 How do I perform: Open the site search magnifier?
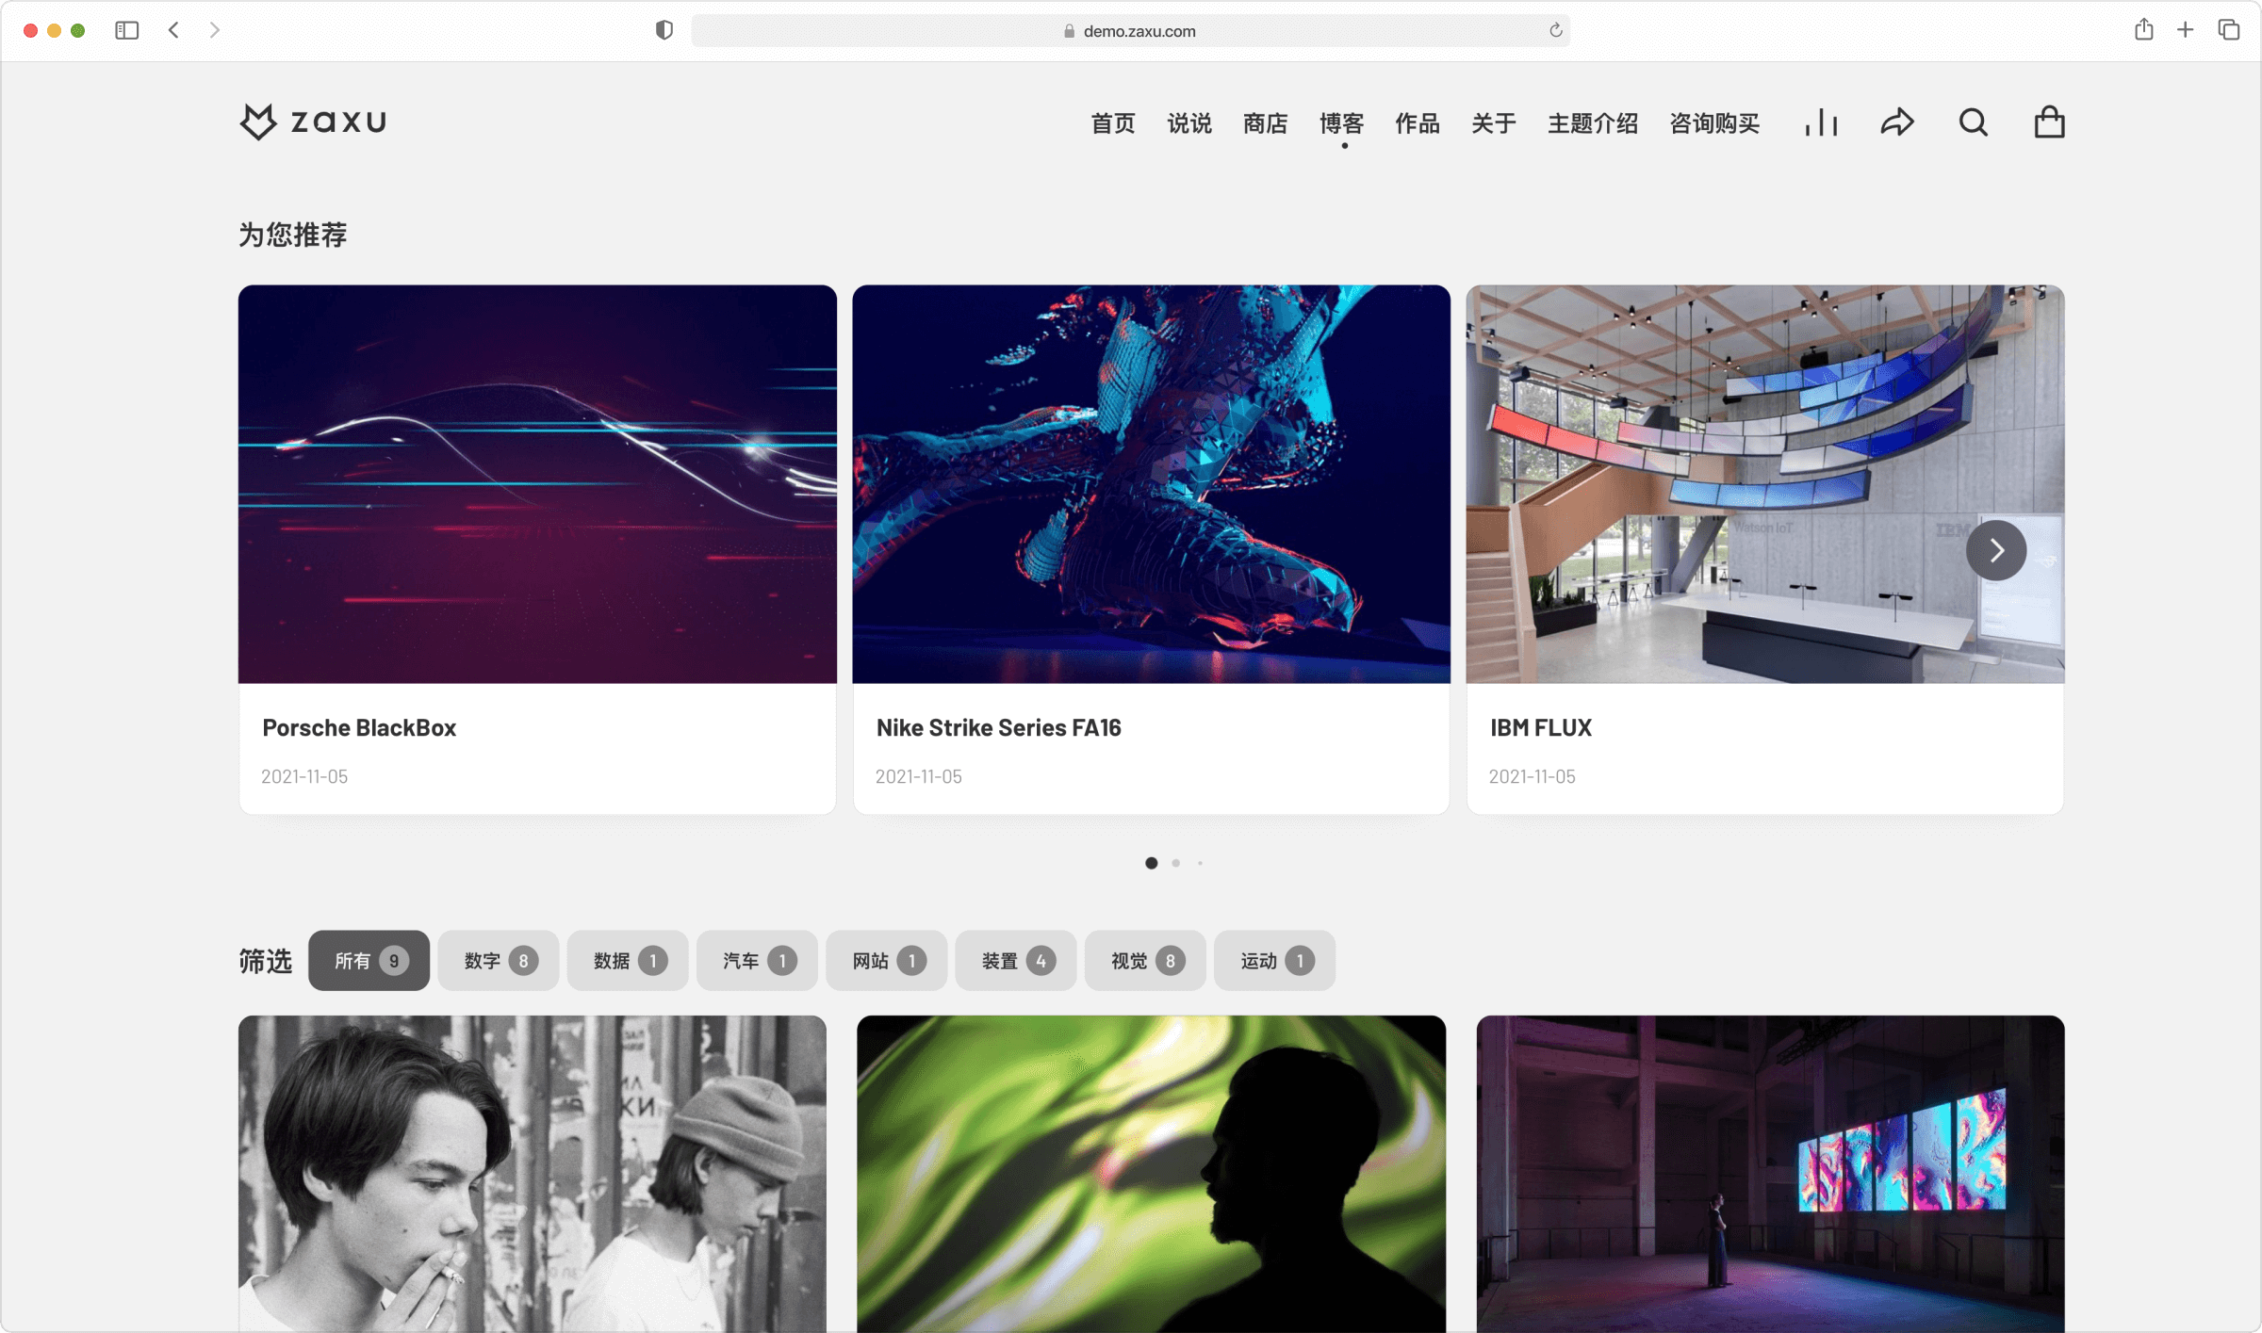1973,122
